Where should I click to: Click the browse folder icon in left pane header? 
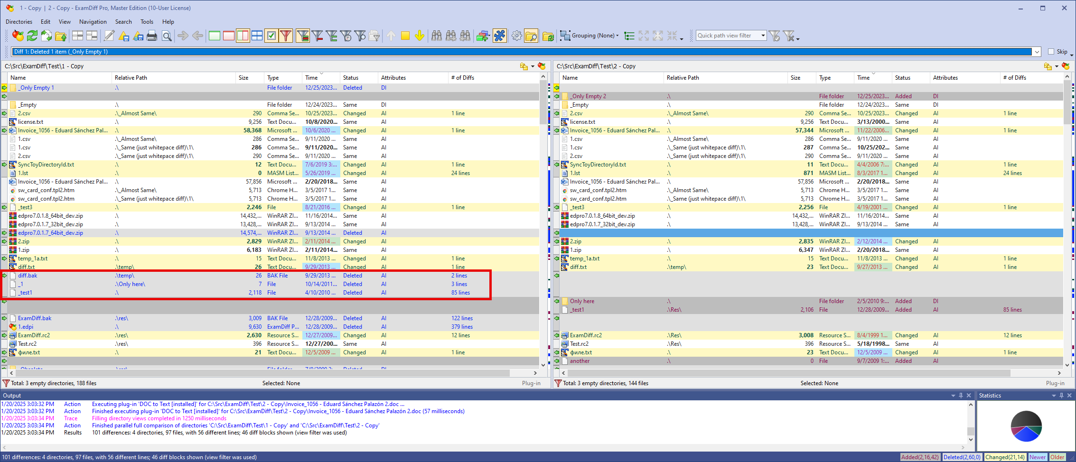tap(524, 66)
